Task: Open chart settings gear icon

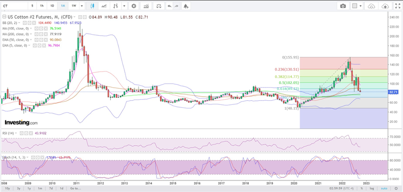Action: (x=134, y=6)
